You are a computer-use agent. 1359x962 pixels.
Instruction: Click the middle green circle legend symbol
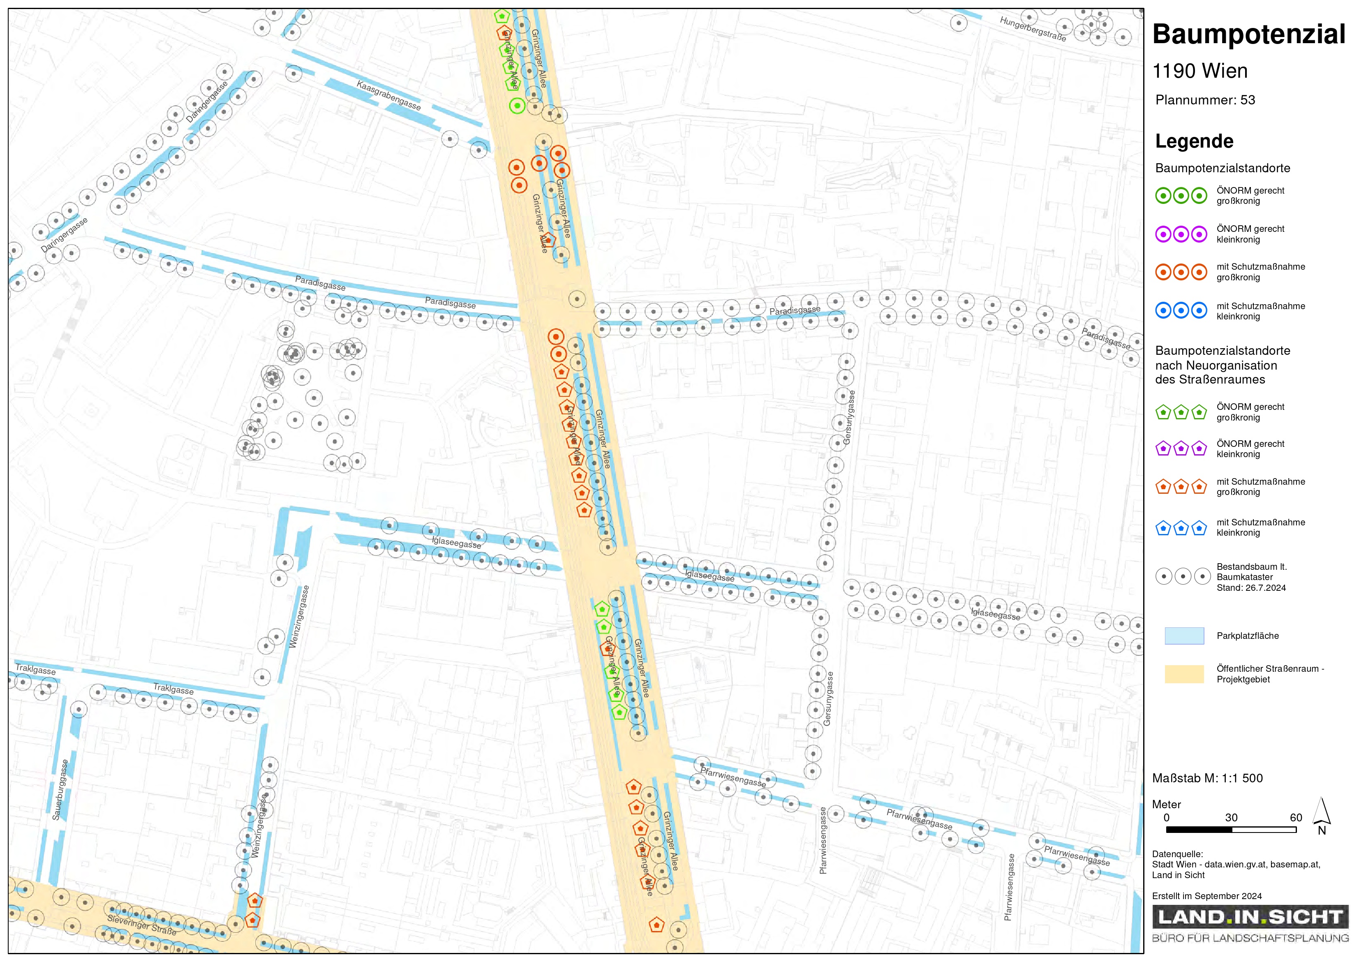point(1181,196)
